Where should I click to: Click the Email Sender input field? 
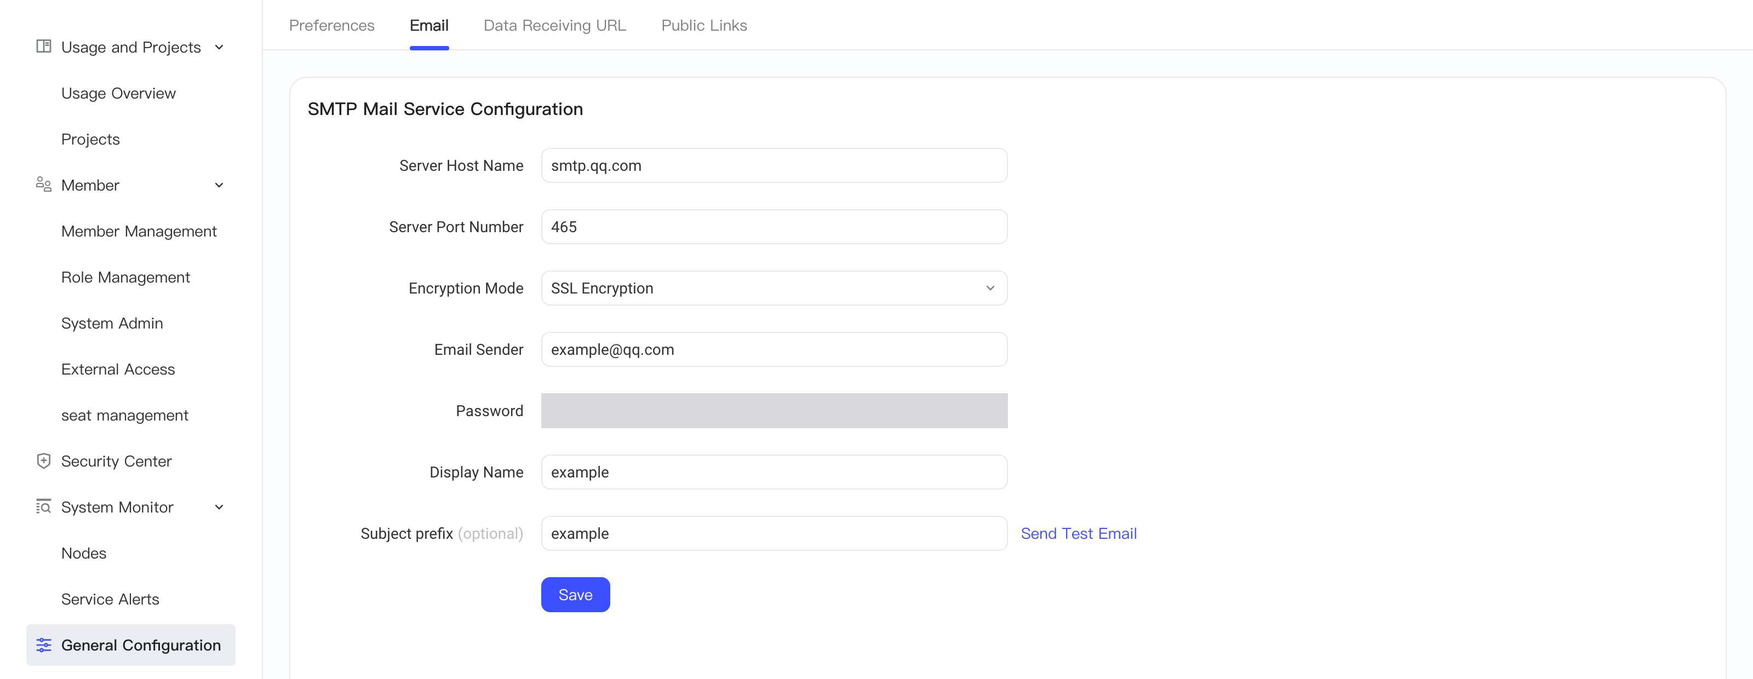tap(774, 349)
